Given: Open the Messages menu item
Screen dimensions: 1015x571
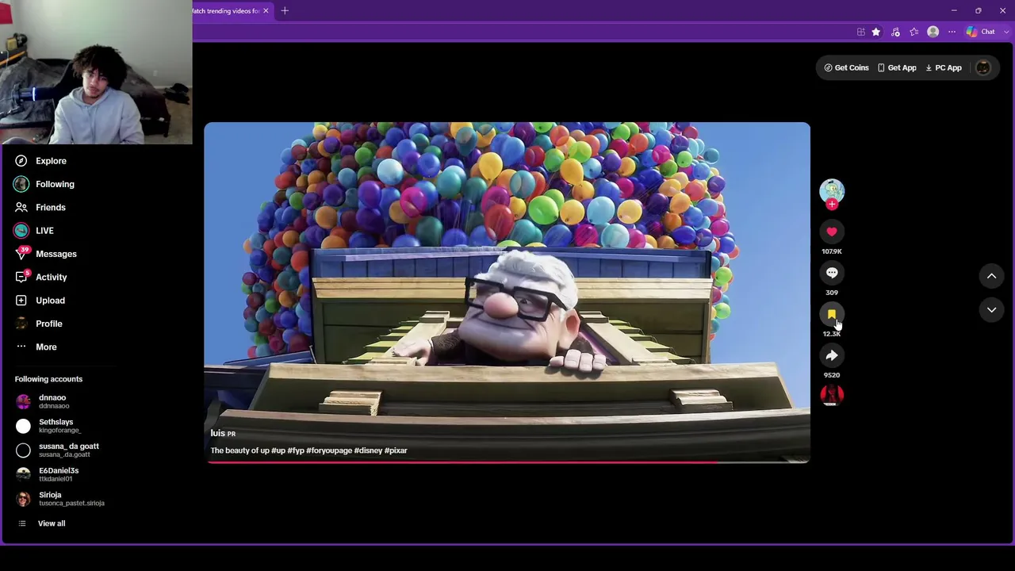Looking at the screenshot, I should (x=56, y=254).
